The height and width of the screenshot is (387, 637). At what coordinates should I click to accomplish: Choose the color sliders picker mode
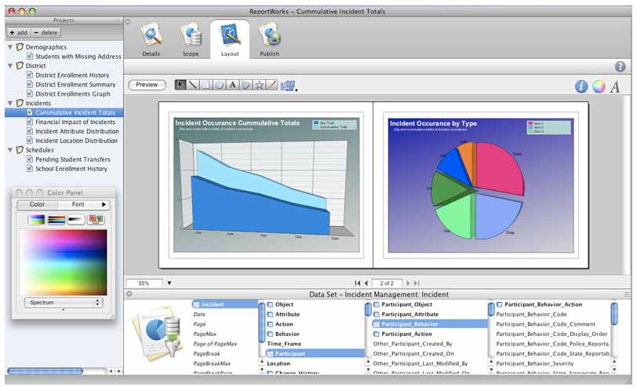[56, 220]
